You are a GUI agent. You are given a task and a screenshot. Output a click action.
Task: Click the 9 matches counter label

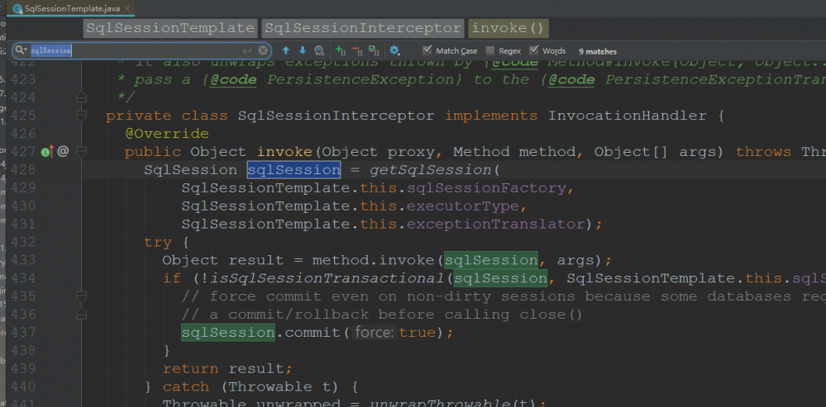click(597, 51)
